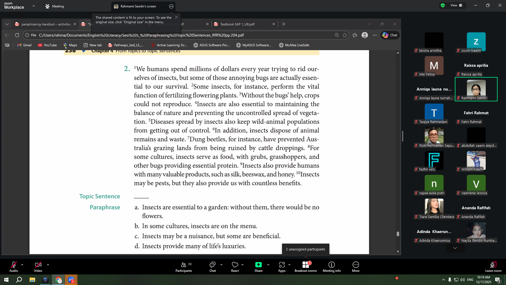This screenshot has height=285, width=506.
Task: Close the Textbook EAP 1_UB.pdf tab
Action: (274, 24)
